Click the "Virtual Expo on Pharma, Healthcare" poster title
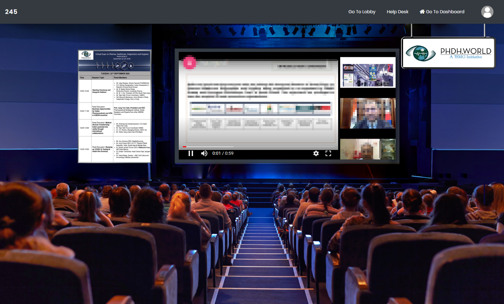 (x=122, y=54)
